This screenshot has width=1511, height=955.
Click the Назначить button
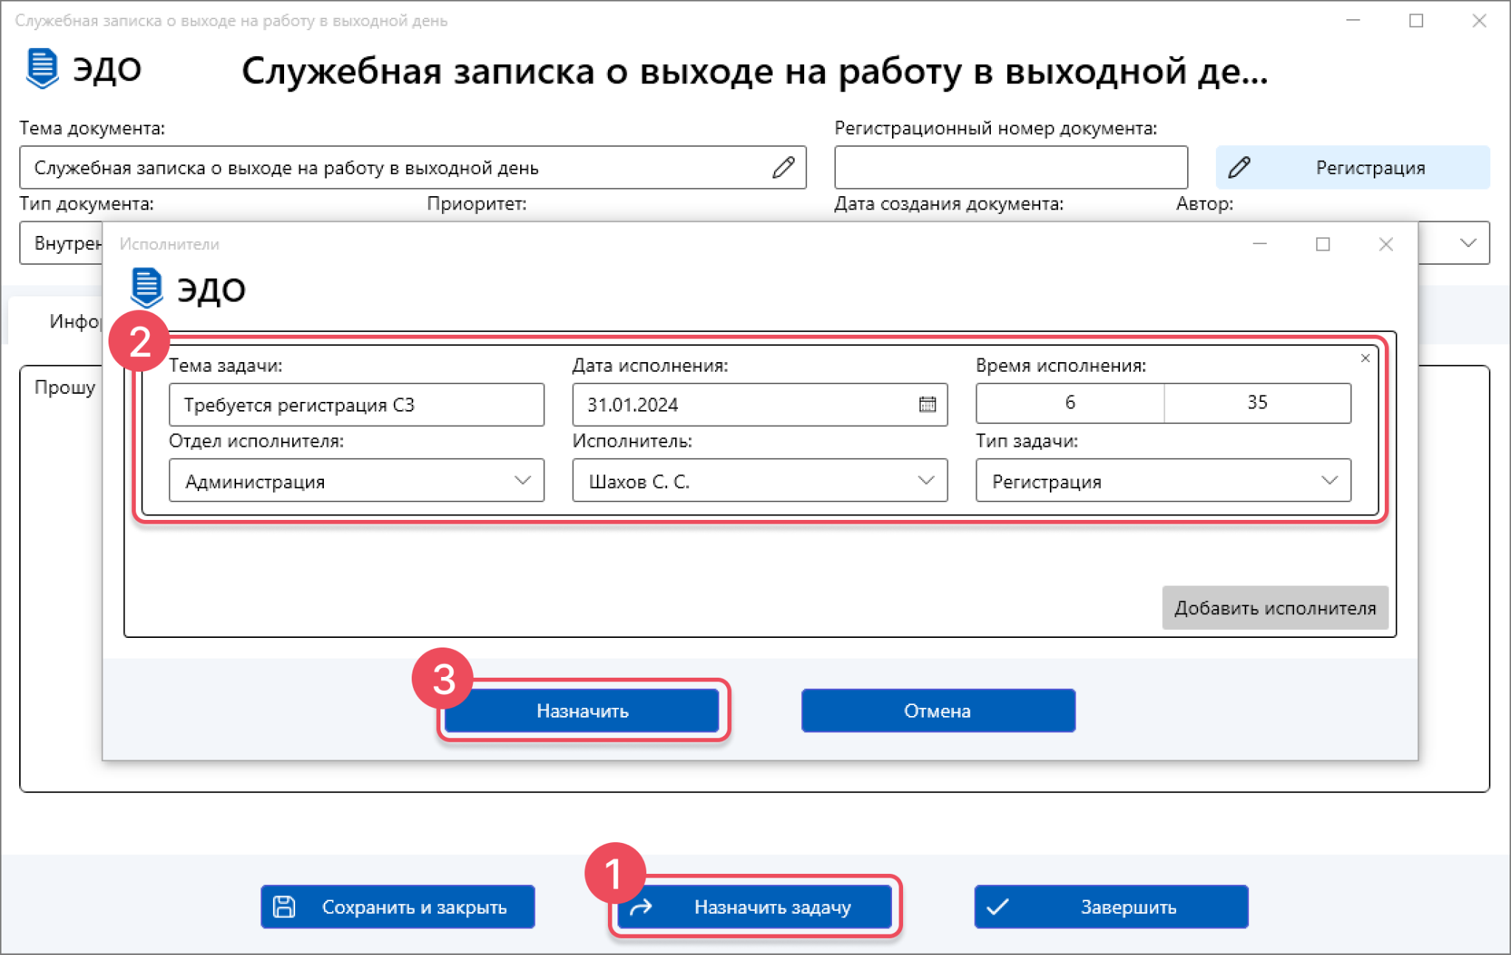582,710
